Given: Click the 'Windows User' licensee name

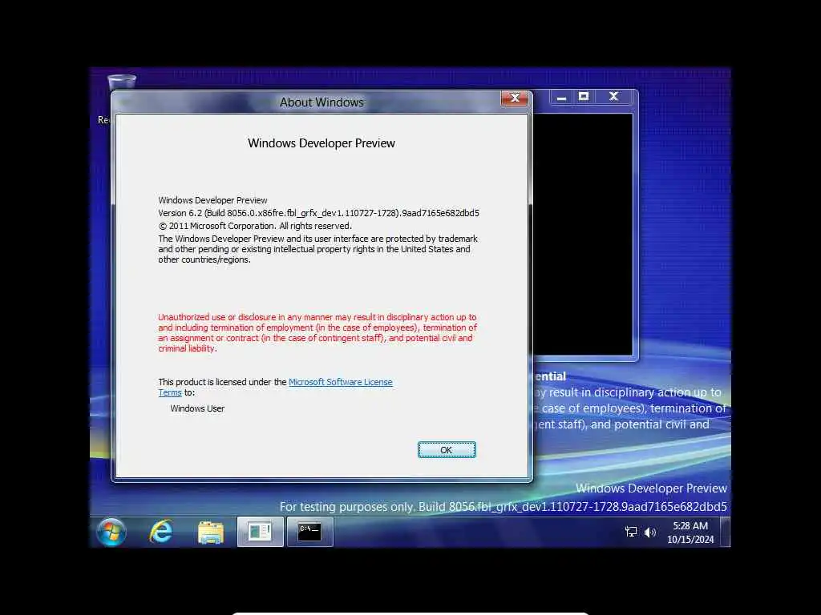Looking at the screenshot, I should click(x=197, y=408).
